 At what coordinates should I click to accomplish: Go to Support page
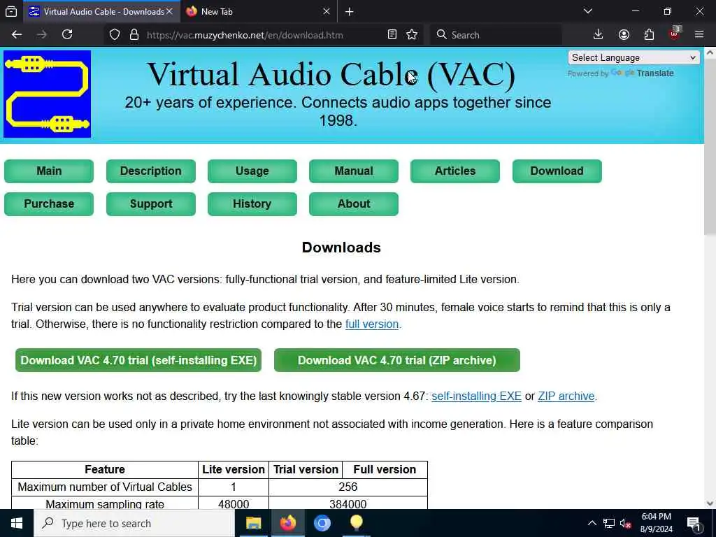point(151,204)
